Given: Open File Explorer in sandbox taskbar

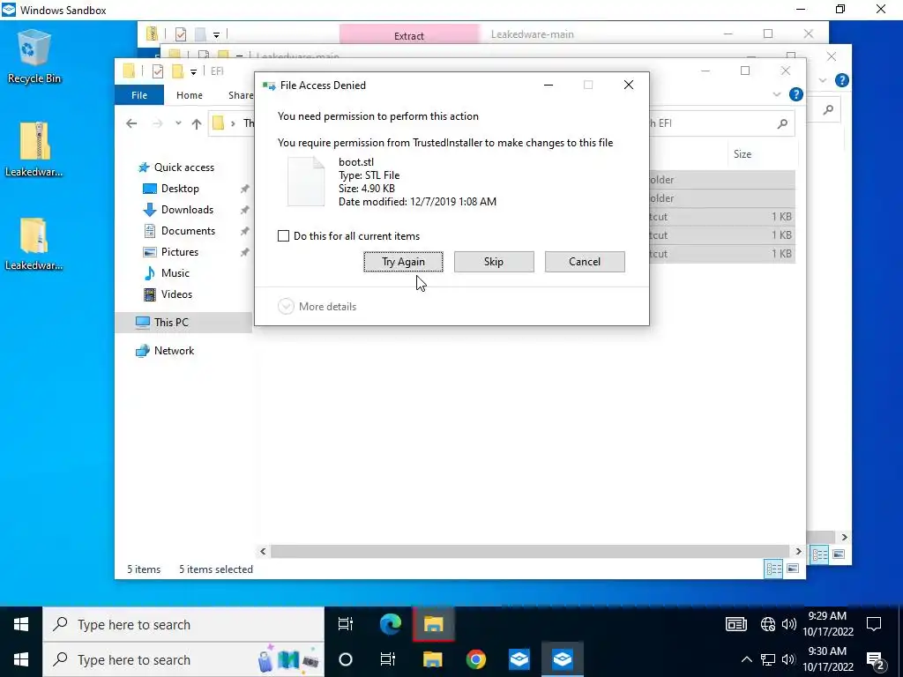Looking at the screenshot, I should tap(433, 624).
